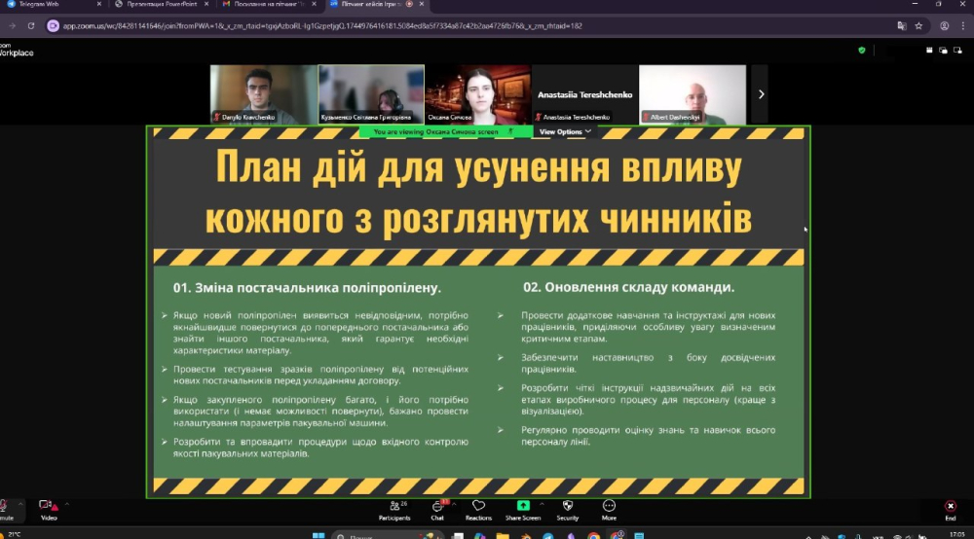Unmute the microphone
This screenshot has height=539, width=974.
tap(5, 508)
